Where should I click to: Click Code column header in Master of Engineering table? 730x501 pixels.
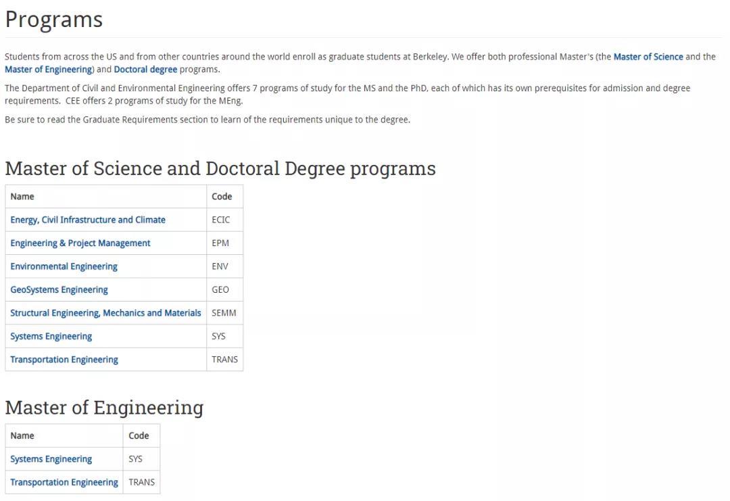click(x=139, y=436)
